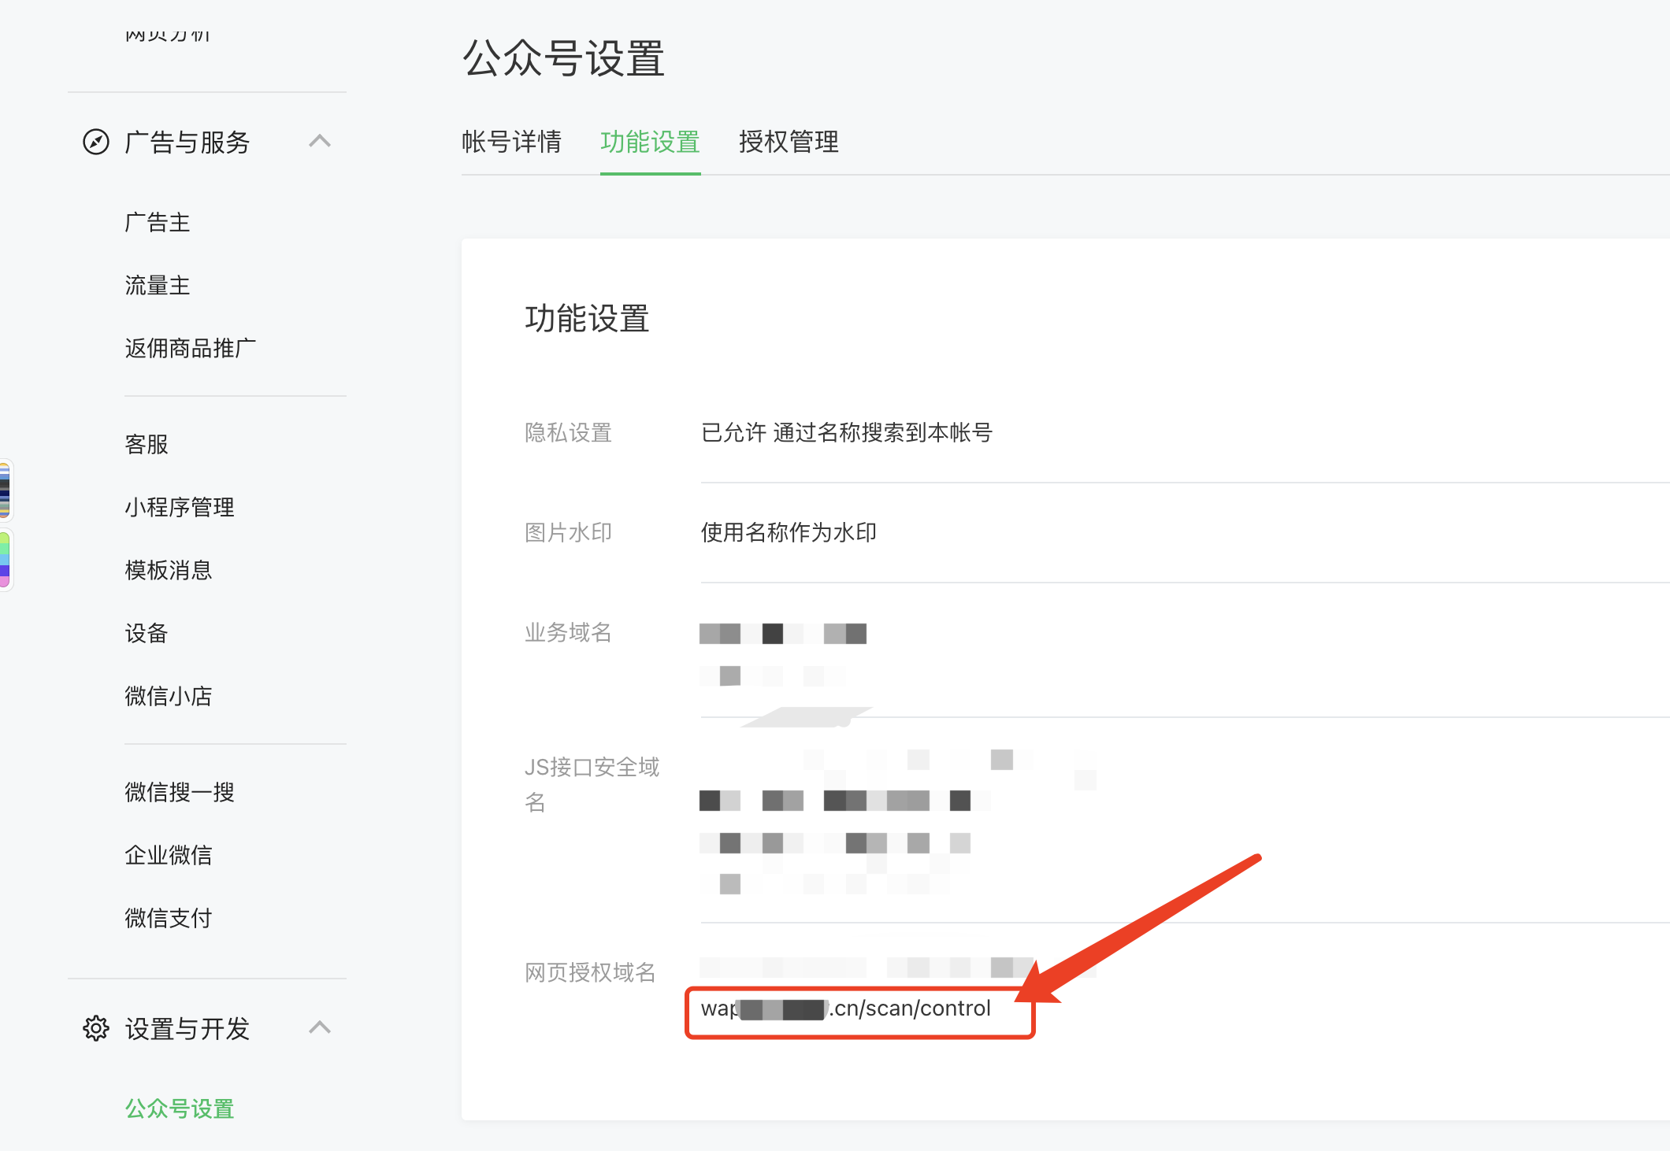Switch to the 授权管理 tab
Screen dimensions: 1670x1151
(788, 142)
